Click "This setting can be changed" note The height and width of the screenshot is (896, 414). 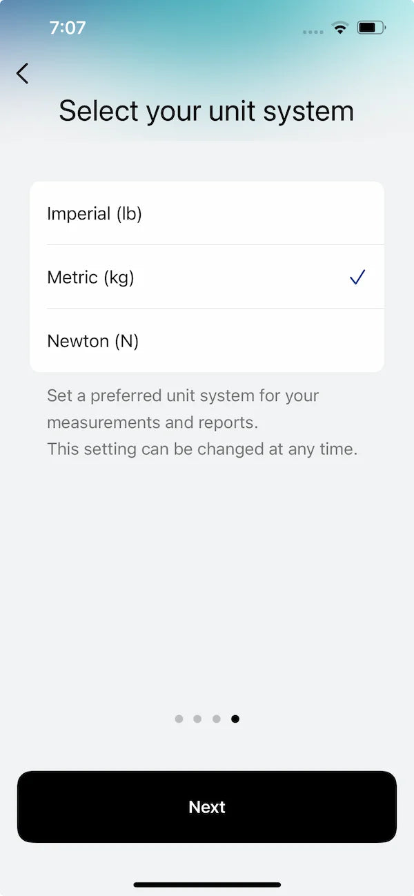coord(202,449)
